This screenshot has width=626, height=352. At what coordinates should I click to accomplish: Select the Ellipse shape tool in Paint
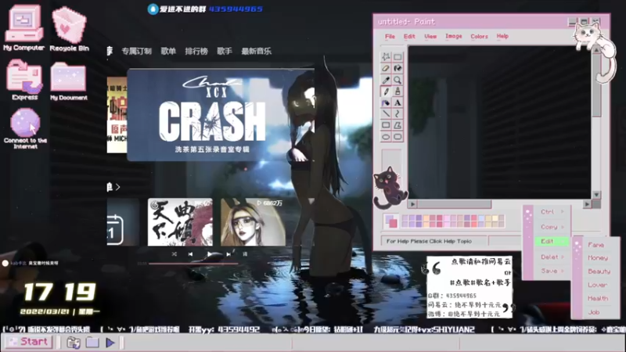386,137
